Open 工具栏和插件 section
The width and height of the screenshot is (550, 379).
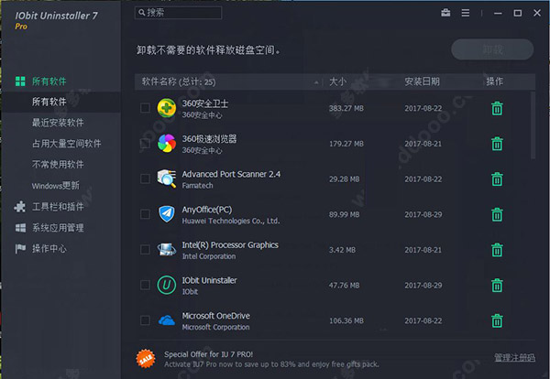pyautogui.click(x=58, y=207)
